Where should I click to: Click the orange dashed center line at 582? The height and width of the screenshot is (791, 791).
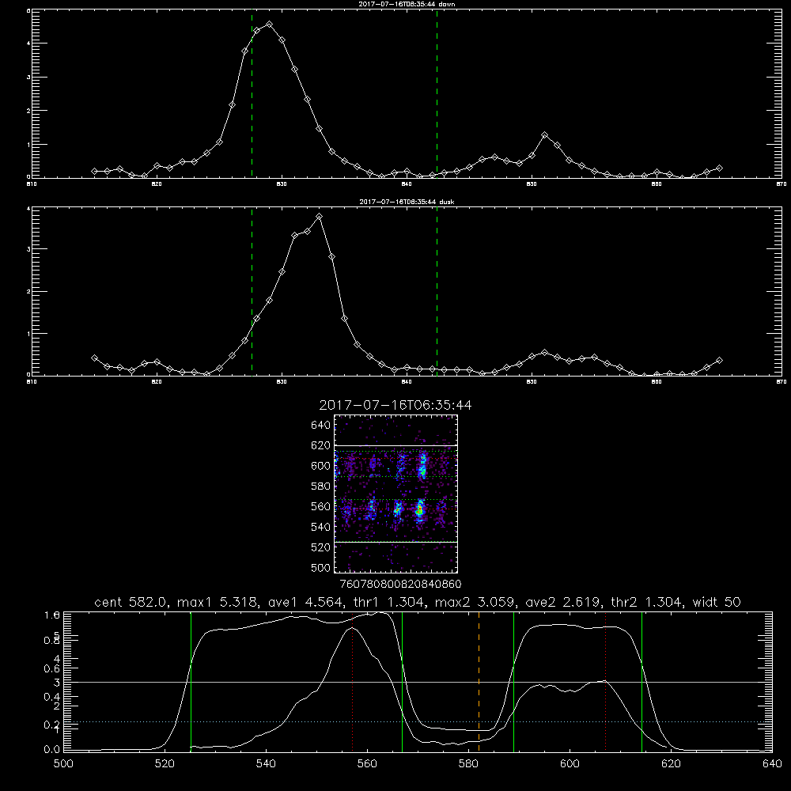[479, 681]
